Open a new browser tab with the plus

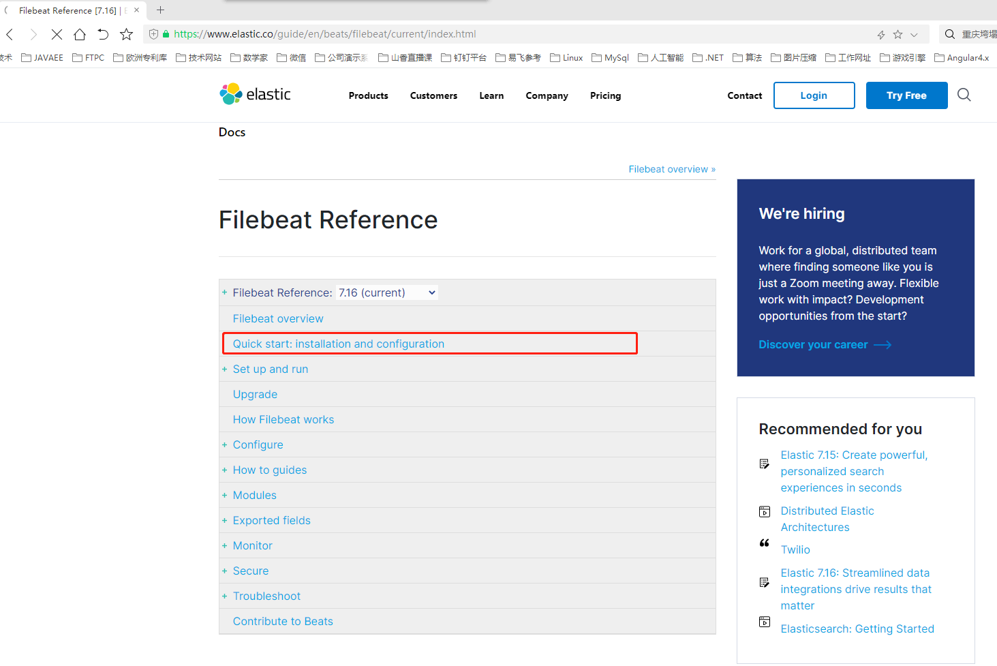coord(159,10)
